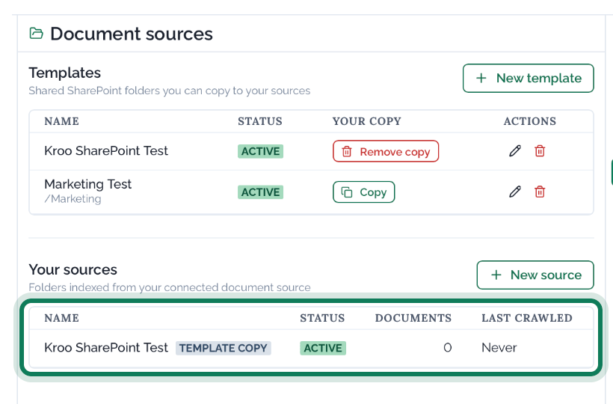
Task: Open Kroo SharePoint Test in Your sources
Action: coord(106,348)
